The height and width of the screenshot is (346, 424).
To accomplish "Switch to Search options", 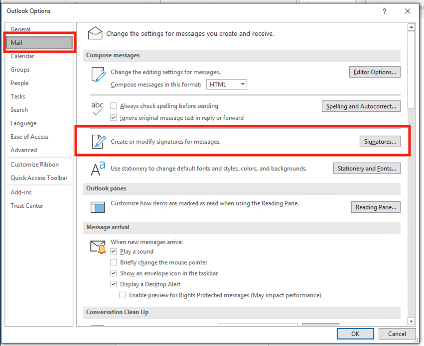I will [x=39, y=110].
